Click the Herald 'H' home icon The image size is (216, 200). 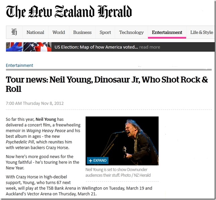coord(14,33)
